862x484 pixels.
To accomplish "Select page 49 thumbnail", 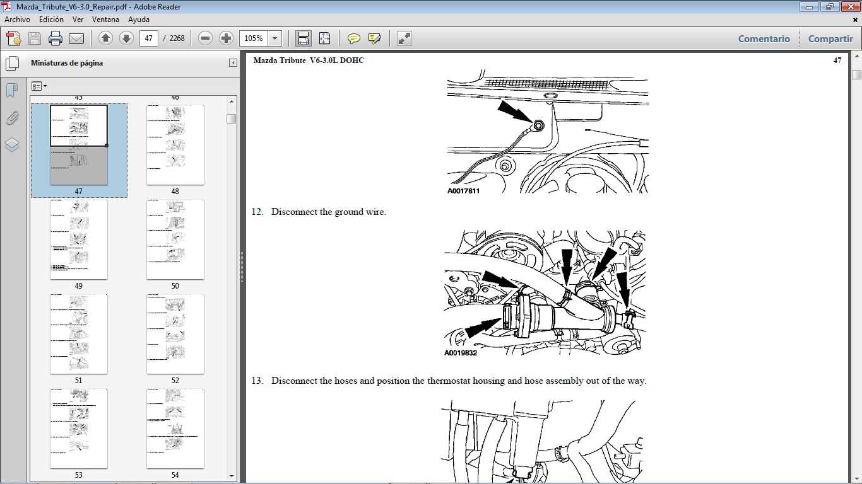I will pos(79,239).
